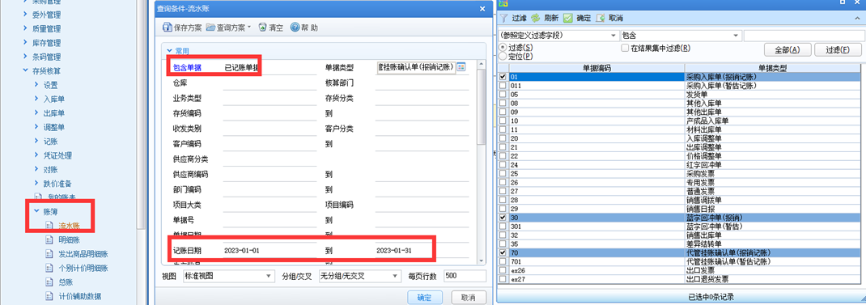The height and width of the screenshot is (305, 866).
Task: Open 计价辅助数据 in sidebar
Action: [79, 297]
